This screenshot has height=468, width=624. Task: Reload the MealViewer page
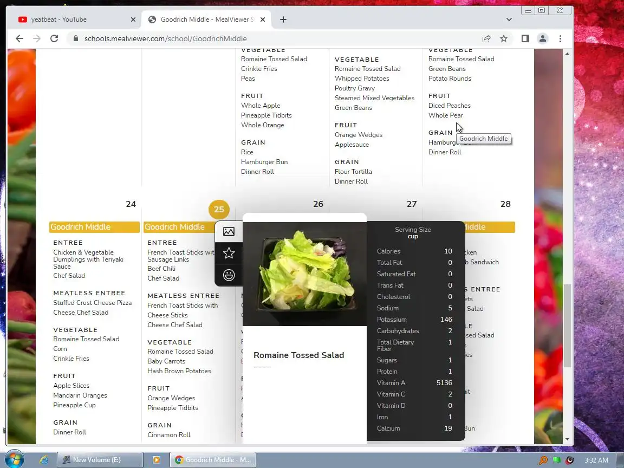point(54,38)
